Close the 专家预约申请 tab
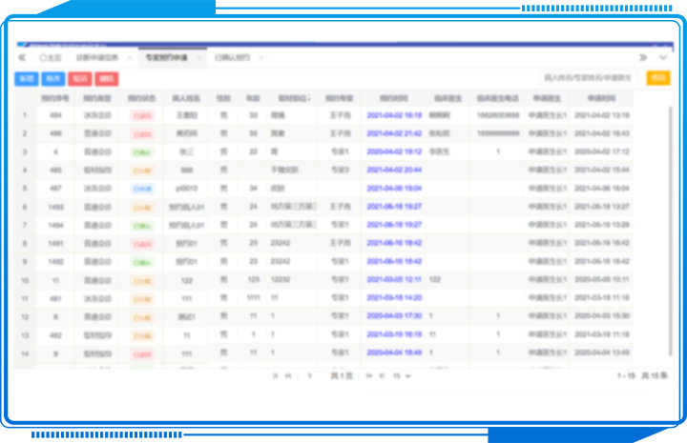This screenshot has height=443, width=687. pyautogui.click(x=198, y=57)
